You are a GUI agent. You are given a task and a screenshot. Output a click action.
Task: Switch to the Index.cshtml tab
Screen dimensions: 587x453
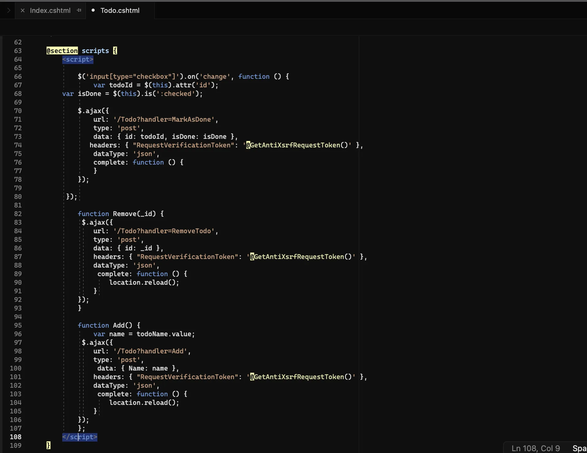pyautogui.click(x=51, y=10)
